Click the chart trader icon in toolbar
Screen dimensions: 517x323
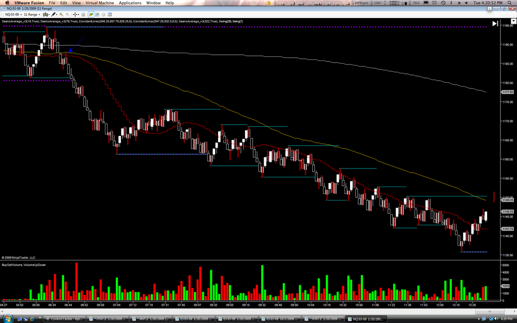(97, 14)
